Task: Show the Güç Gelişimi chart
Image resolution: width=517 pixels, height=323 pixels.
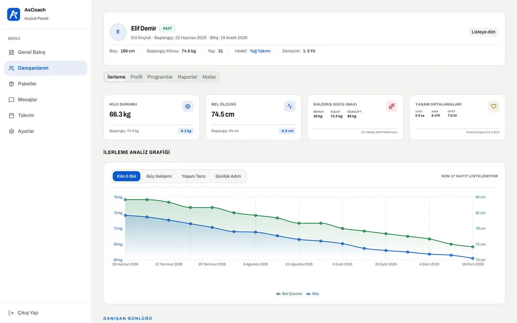Action: [x=159, y=176]
